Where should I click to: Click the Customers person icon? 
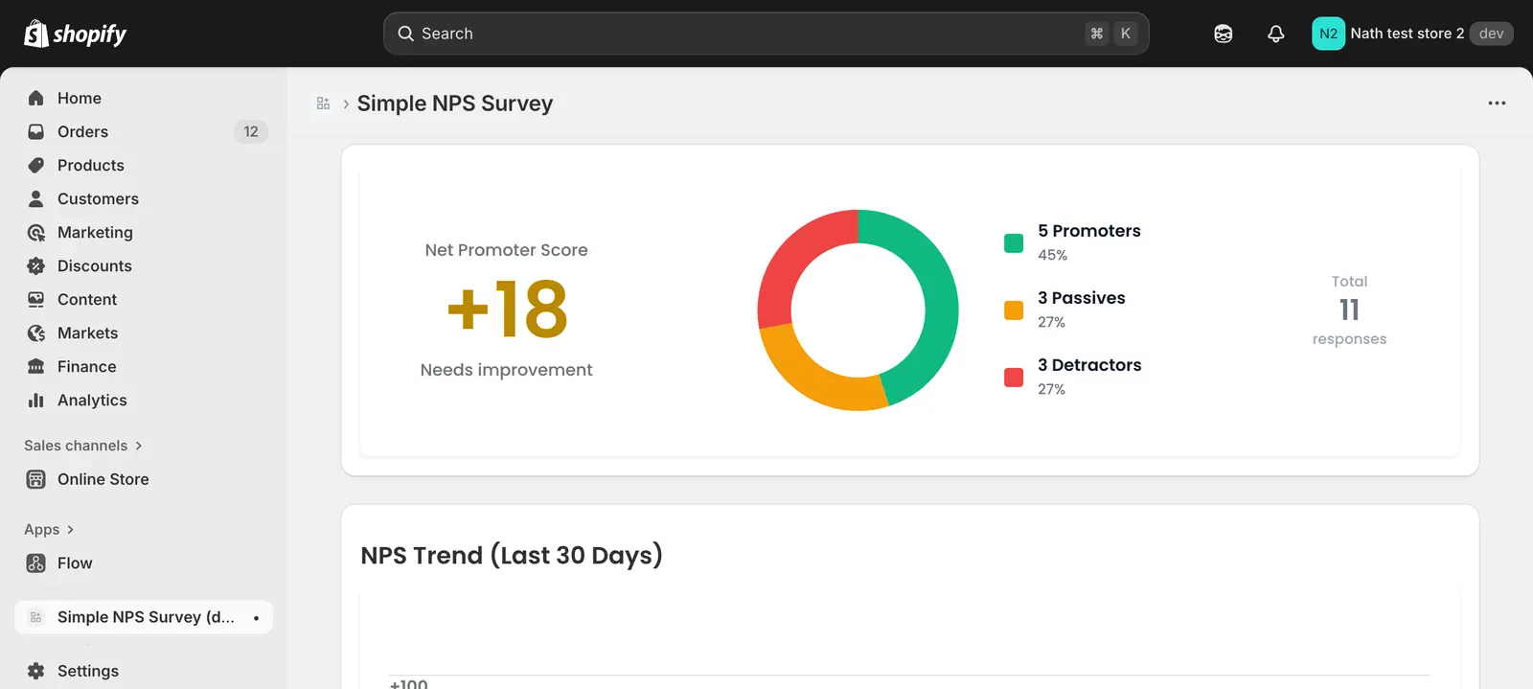(x=36, y=198)
